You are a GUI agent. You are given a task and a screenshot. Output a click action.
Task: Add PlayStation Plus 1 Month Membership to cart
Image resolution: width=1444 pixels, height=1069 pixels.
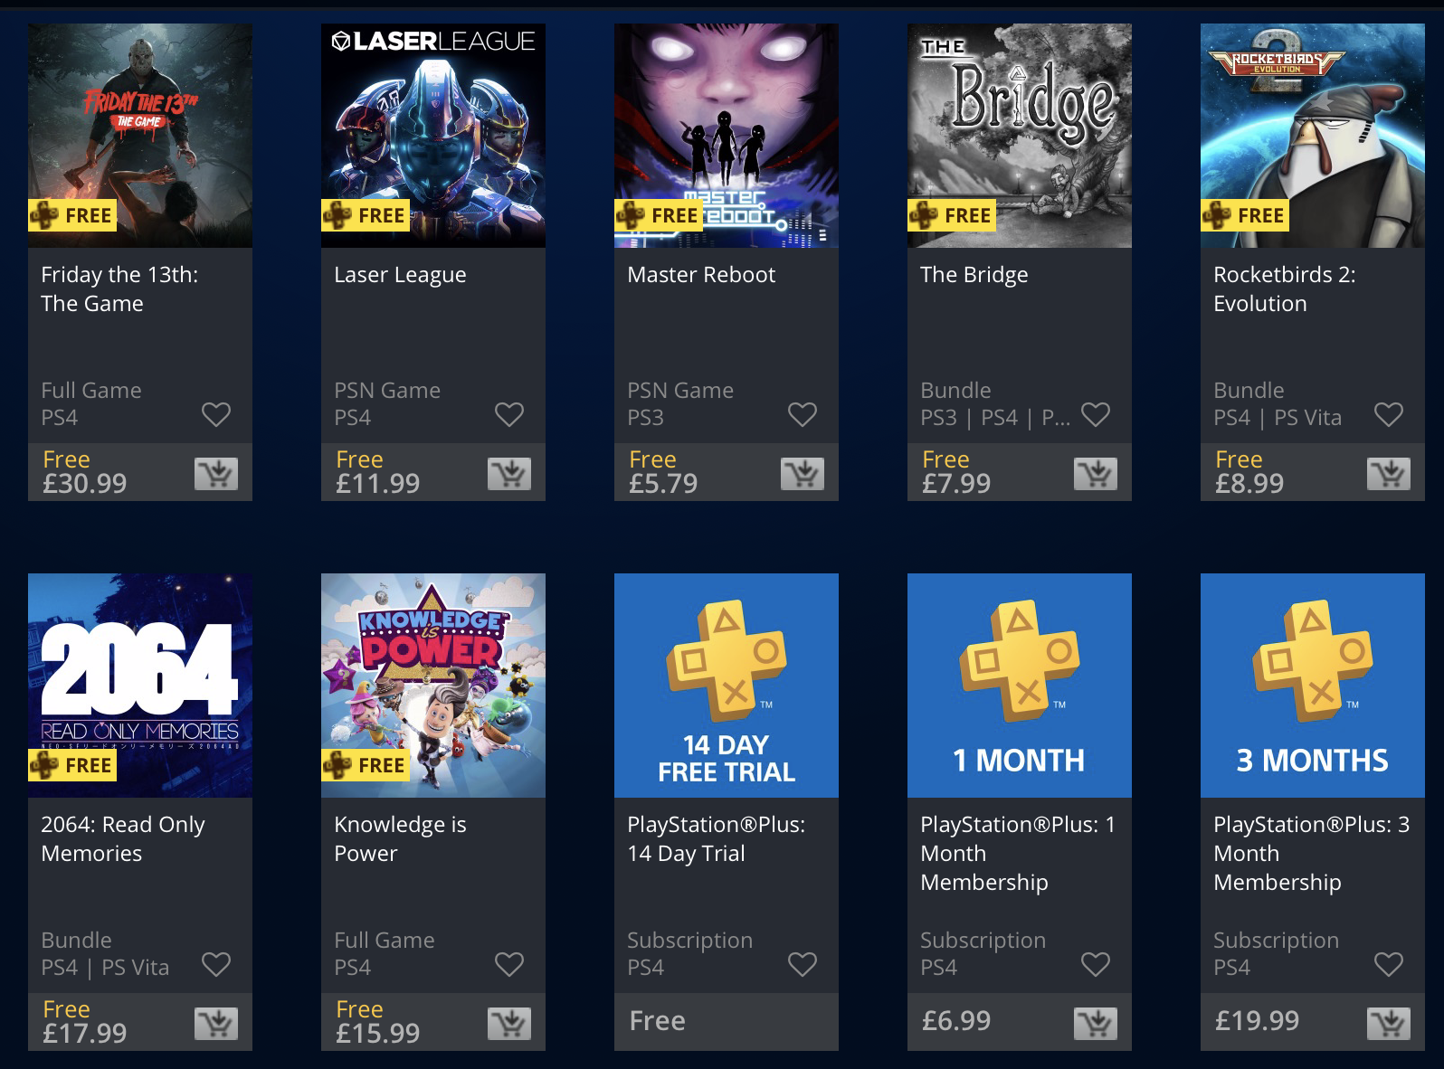[x=1096, y=1024]
